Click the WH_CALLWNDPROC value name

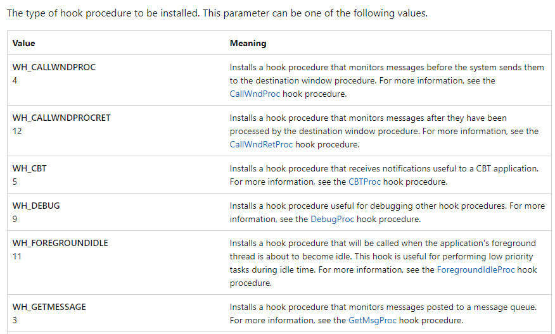(54, 67)
